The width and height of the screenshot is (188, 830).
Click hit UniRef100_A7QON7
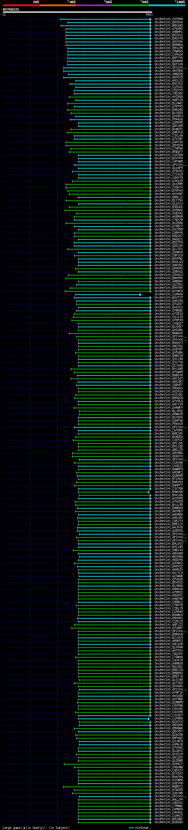click(x=169, y=29)
